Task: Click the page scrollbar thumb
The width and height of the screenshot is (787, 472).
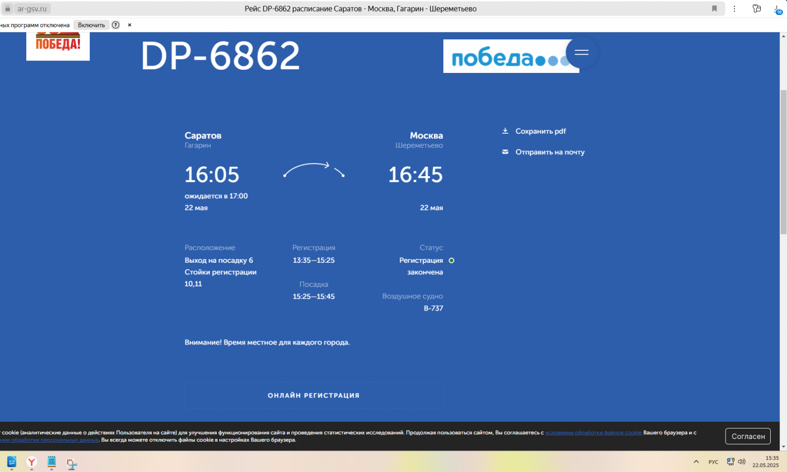Action: 783,162
